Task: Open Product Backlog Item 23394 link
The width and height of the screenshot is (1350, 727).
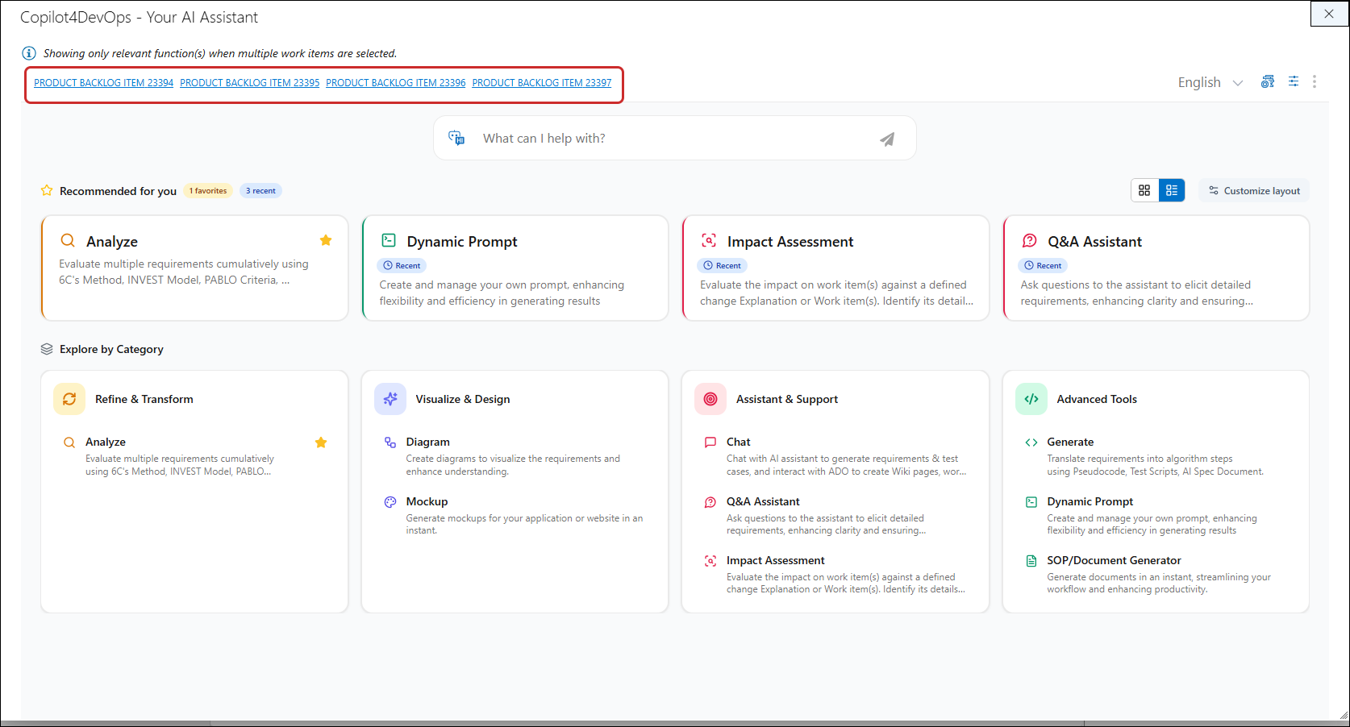Action: [103, 83]
